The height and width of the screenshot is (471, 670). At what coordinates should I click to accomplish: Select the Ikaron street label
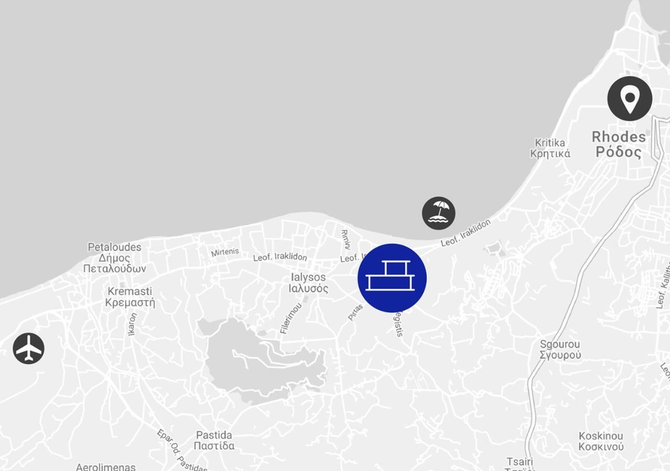click(x=132, y=324)
